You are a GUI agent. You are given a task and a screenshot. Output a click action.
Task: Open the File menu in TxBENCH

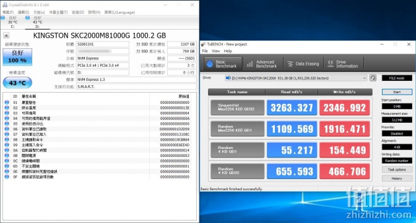coord(205,51)
